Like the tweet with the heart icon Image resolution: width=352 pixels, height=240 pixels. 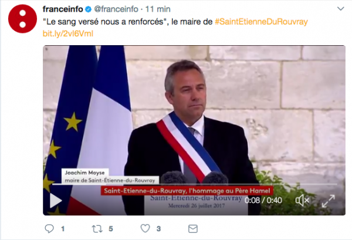145,228
